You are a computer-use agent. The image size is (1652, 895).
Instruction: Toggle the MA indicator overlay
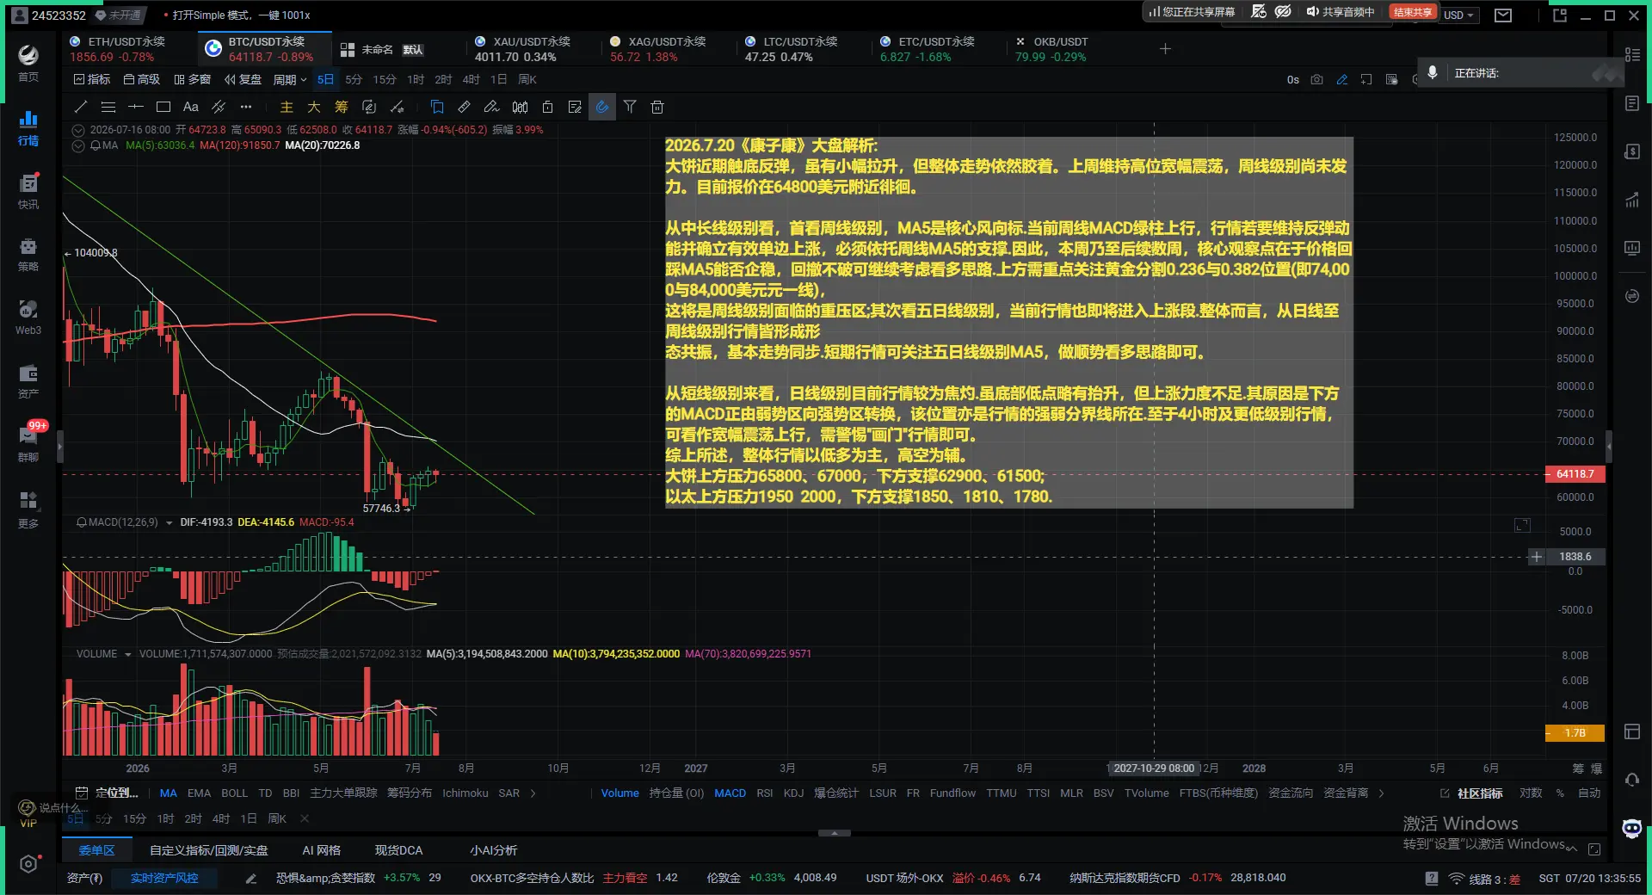(x=169, y=793)
